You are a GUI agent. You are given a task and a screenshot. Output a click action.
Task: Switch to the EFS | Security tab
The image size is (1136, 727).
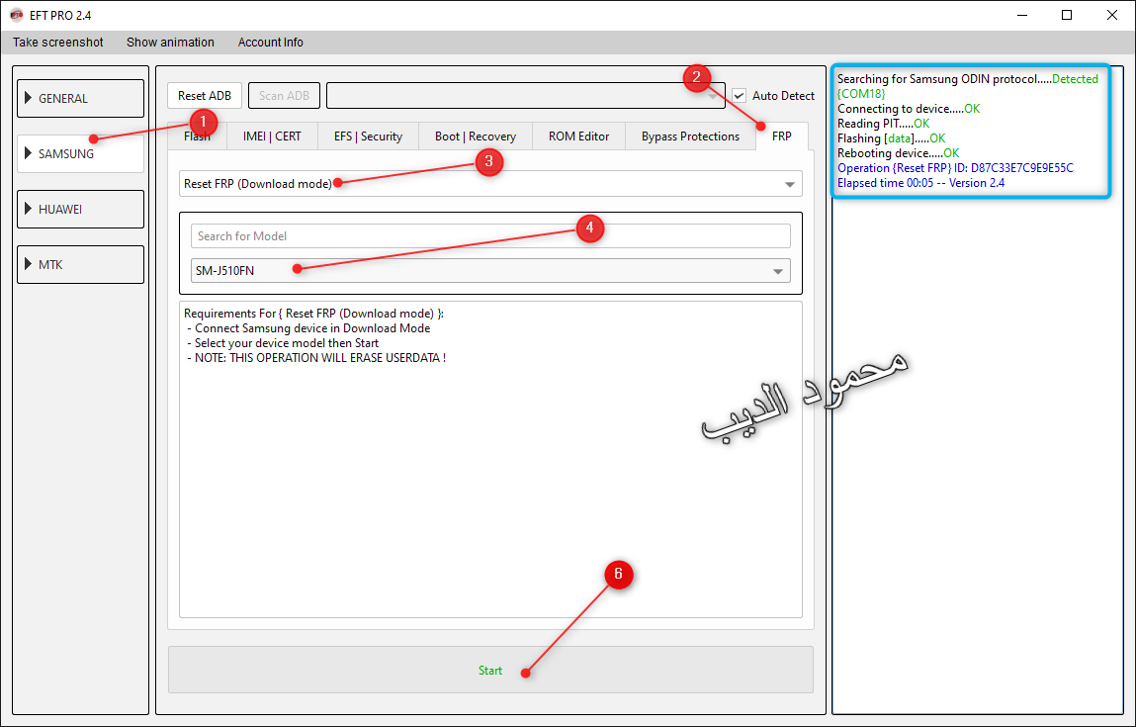(368, 136)
